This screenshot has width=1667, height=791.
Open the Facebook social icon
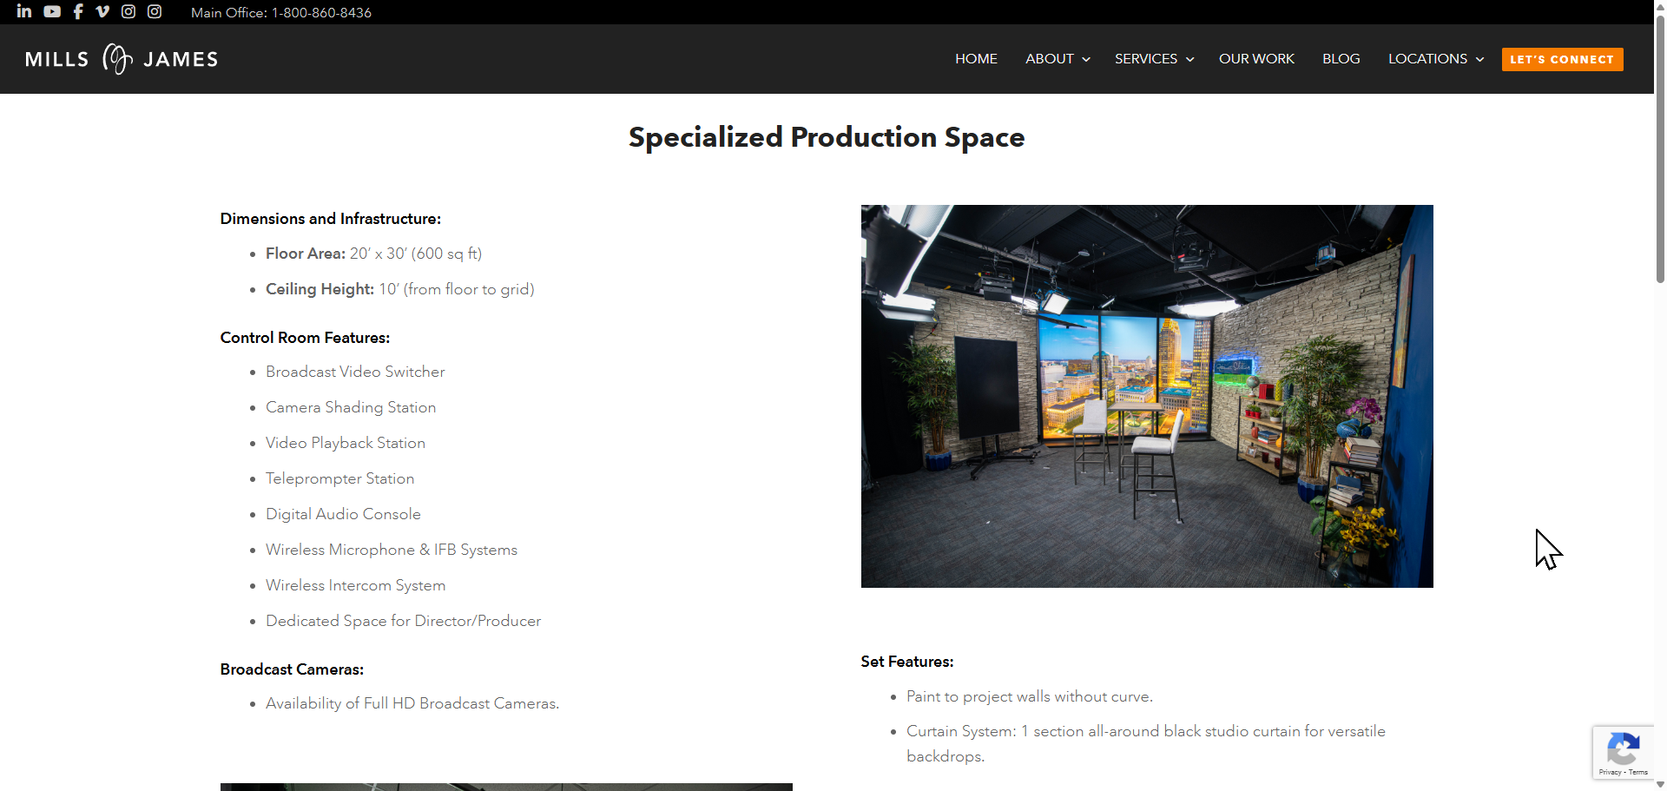tap(78, 11)
